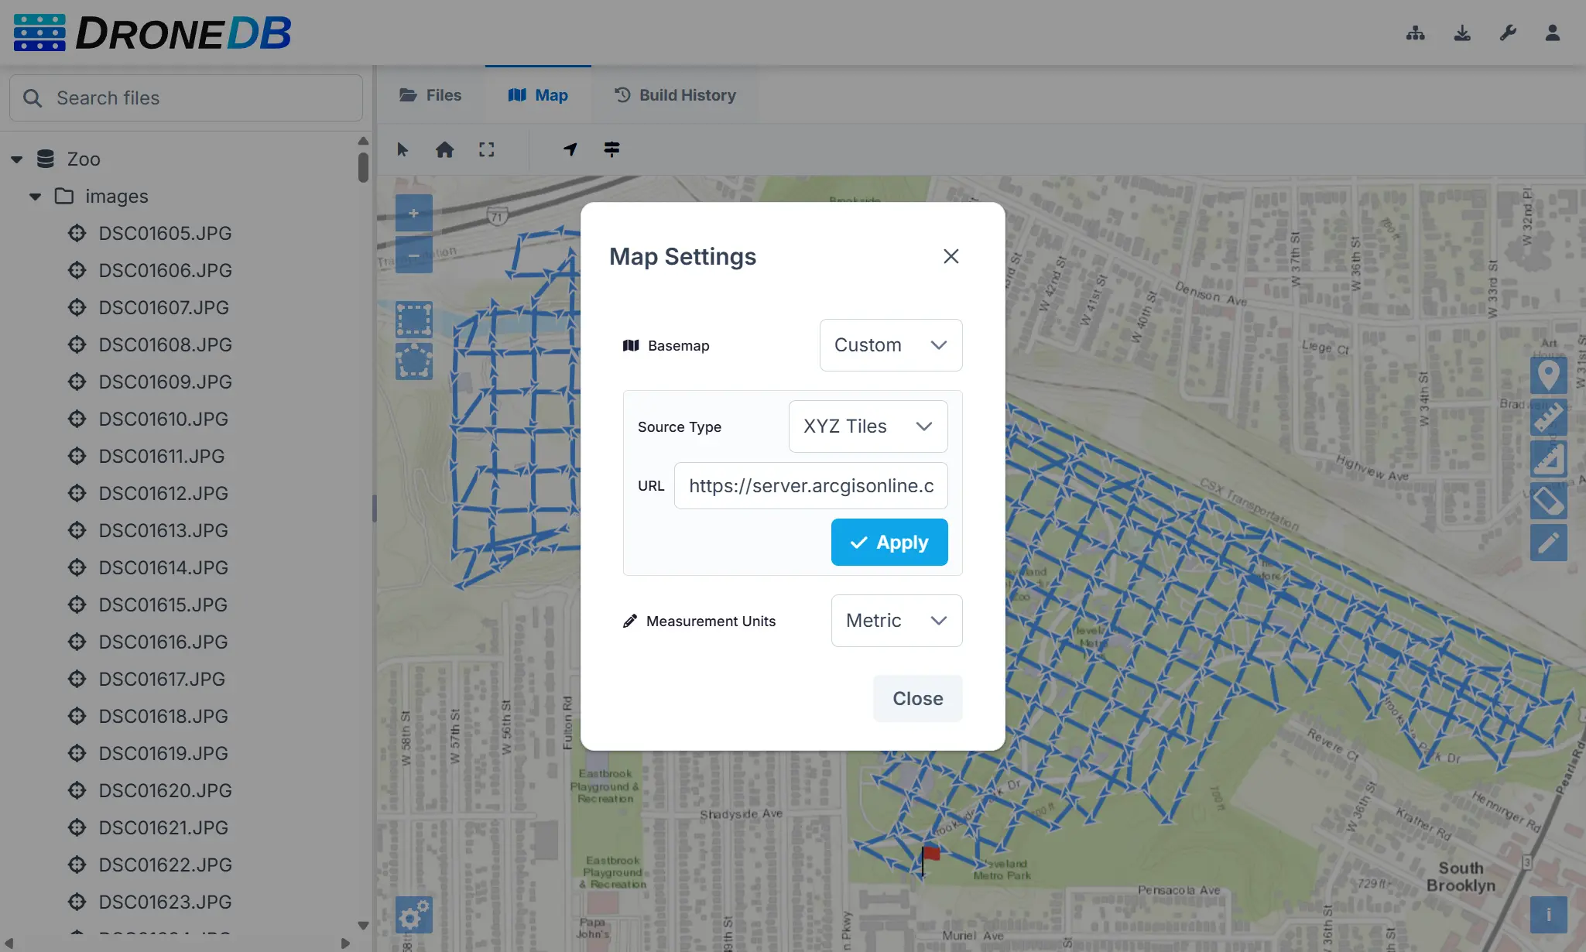Click the location arrow tool
The height and width of the screenshot is (952, 1586).
click(x=570, y=149)
